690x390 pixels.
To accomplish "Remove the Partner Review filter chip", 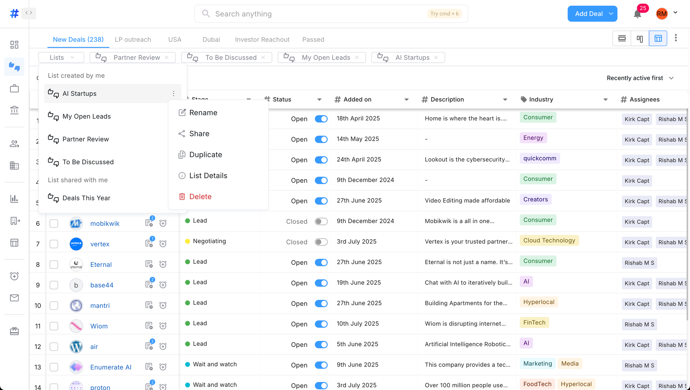I will point(167,58).
